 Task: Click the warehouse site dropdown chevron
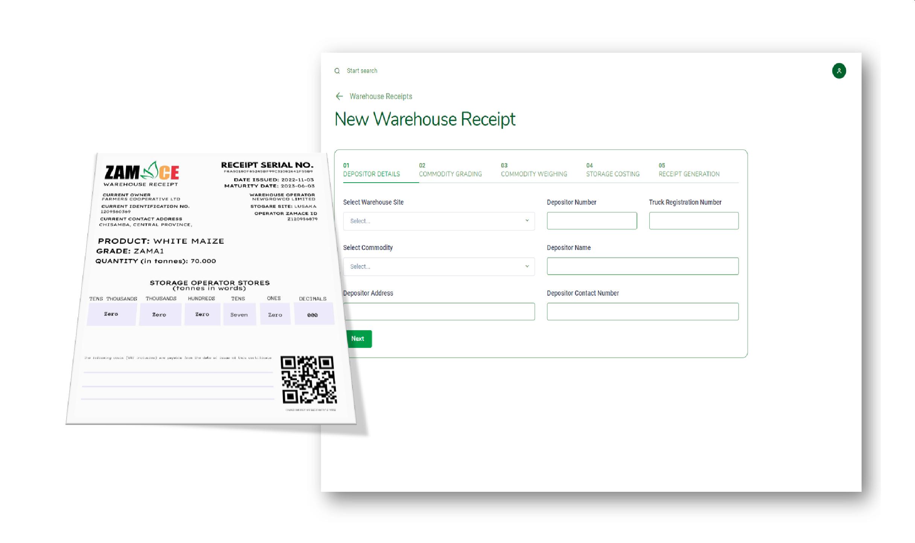click(527, 221)
